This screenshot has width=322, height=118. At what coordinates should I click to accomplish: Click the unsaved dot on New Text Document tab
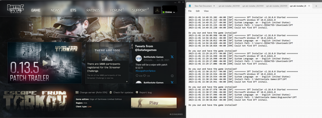click(x=214, y=6)
